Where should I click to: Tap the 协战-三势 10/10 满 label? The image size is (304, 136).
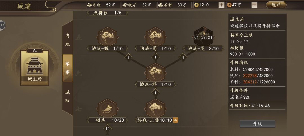(157, 120)
